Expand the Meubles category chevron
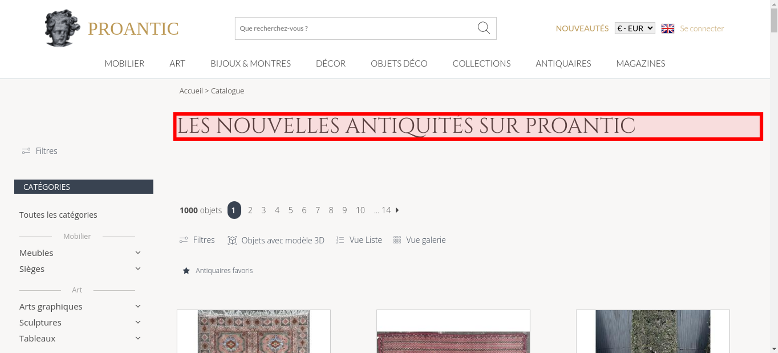The width and height of the screenshot is (778, 353). pyautogui.click(x=138, y=253)
